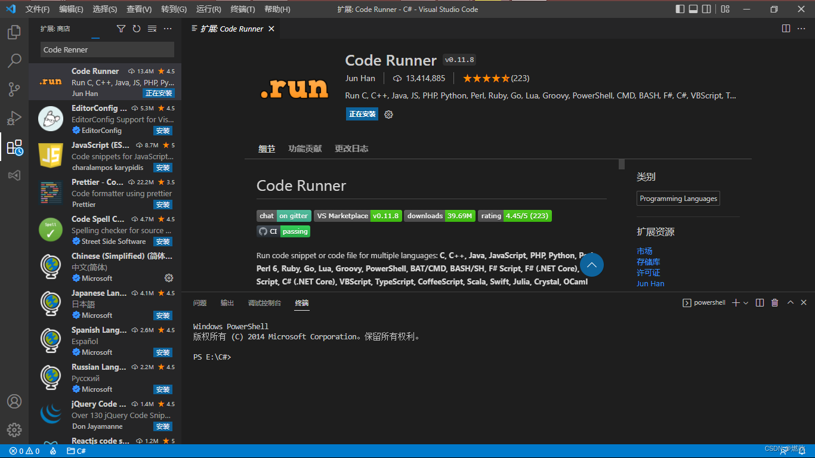815x458 pixels.
Task: Install the jQuery Code Snippets extension
Action: point(163,426)
